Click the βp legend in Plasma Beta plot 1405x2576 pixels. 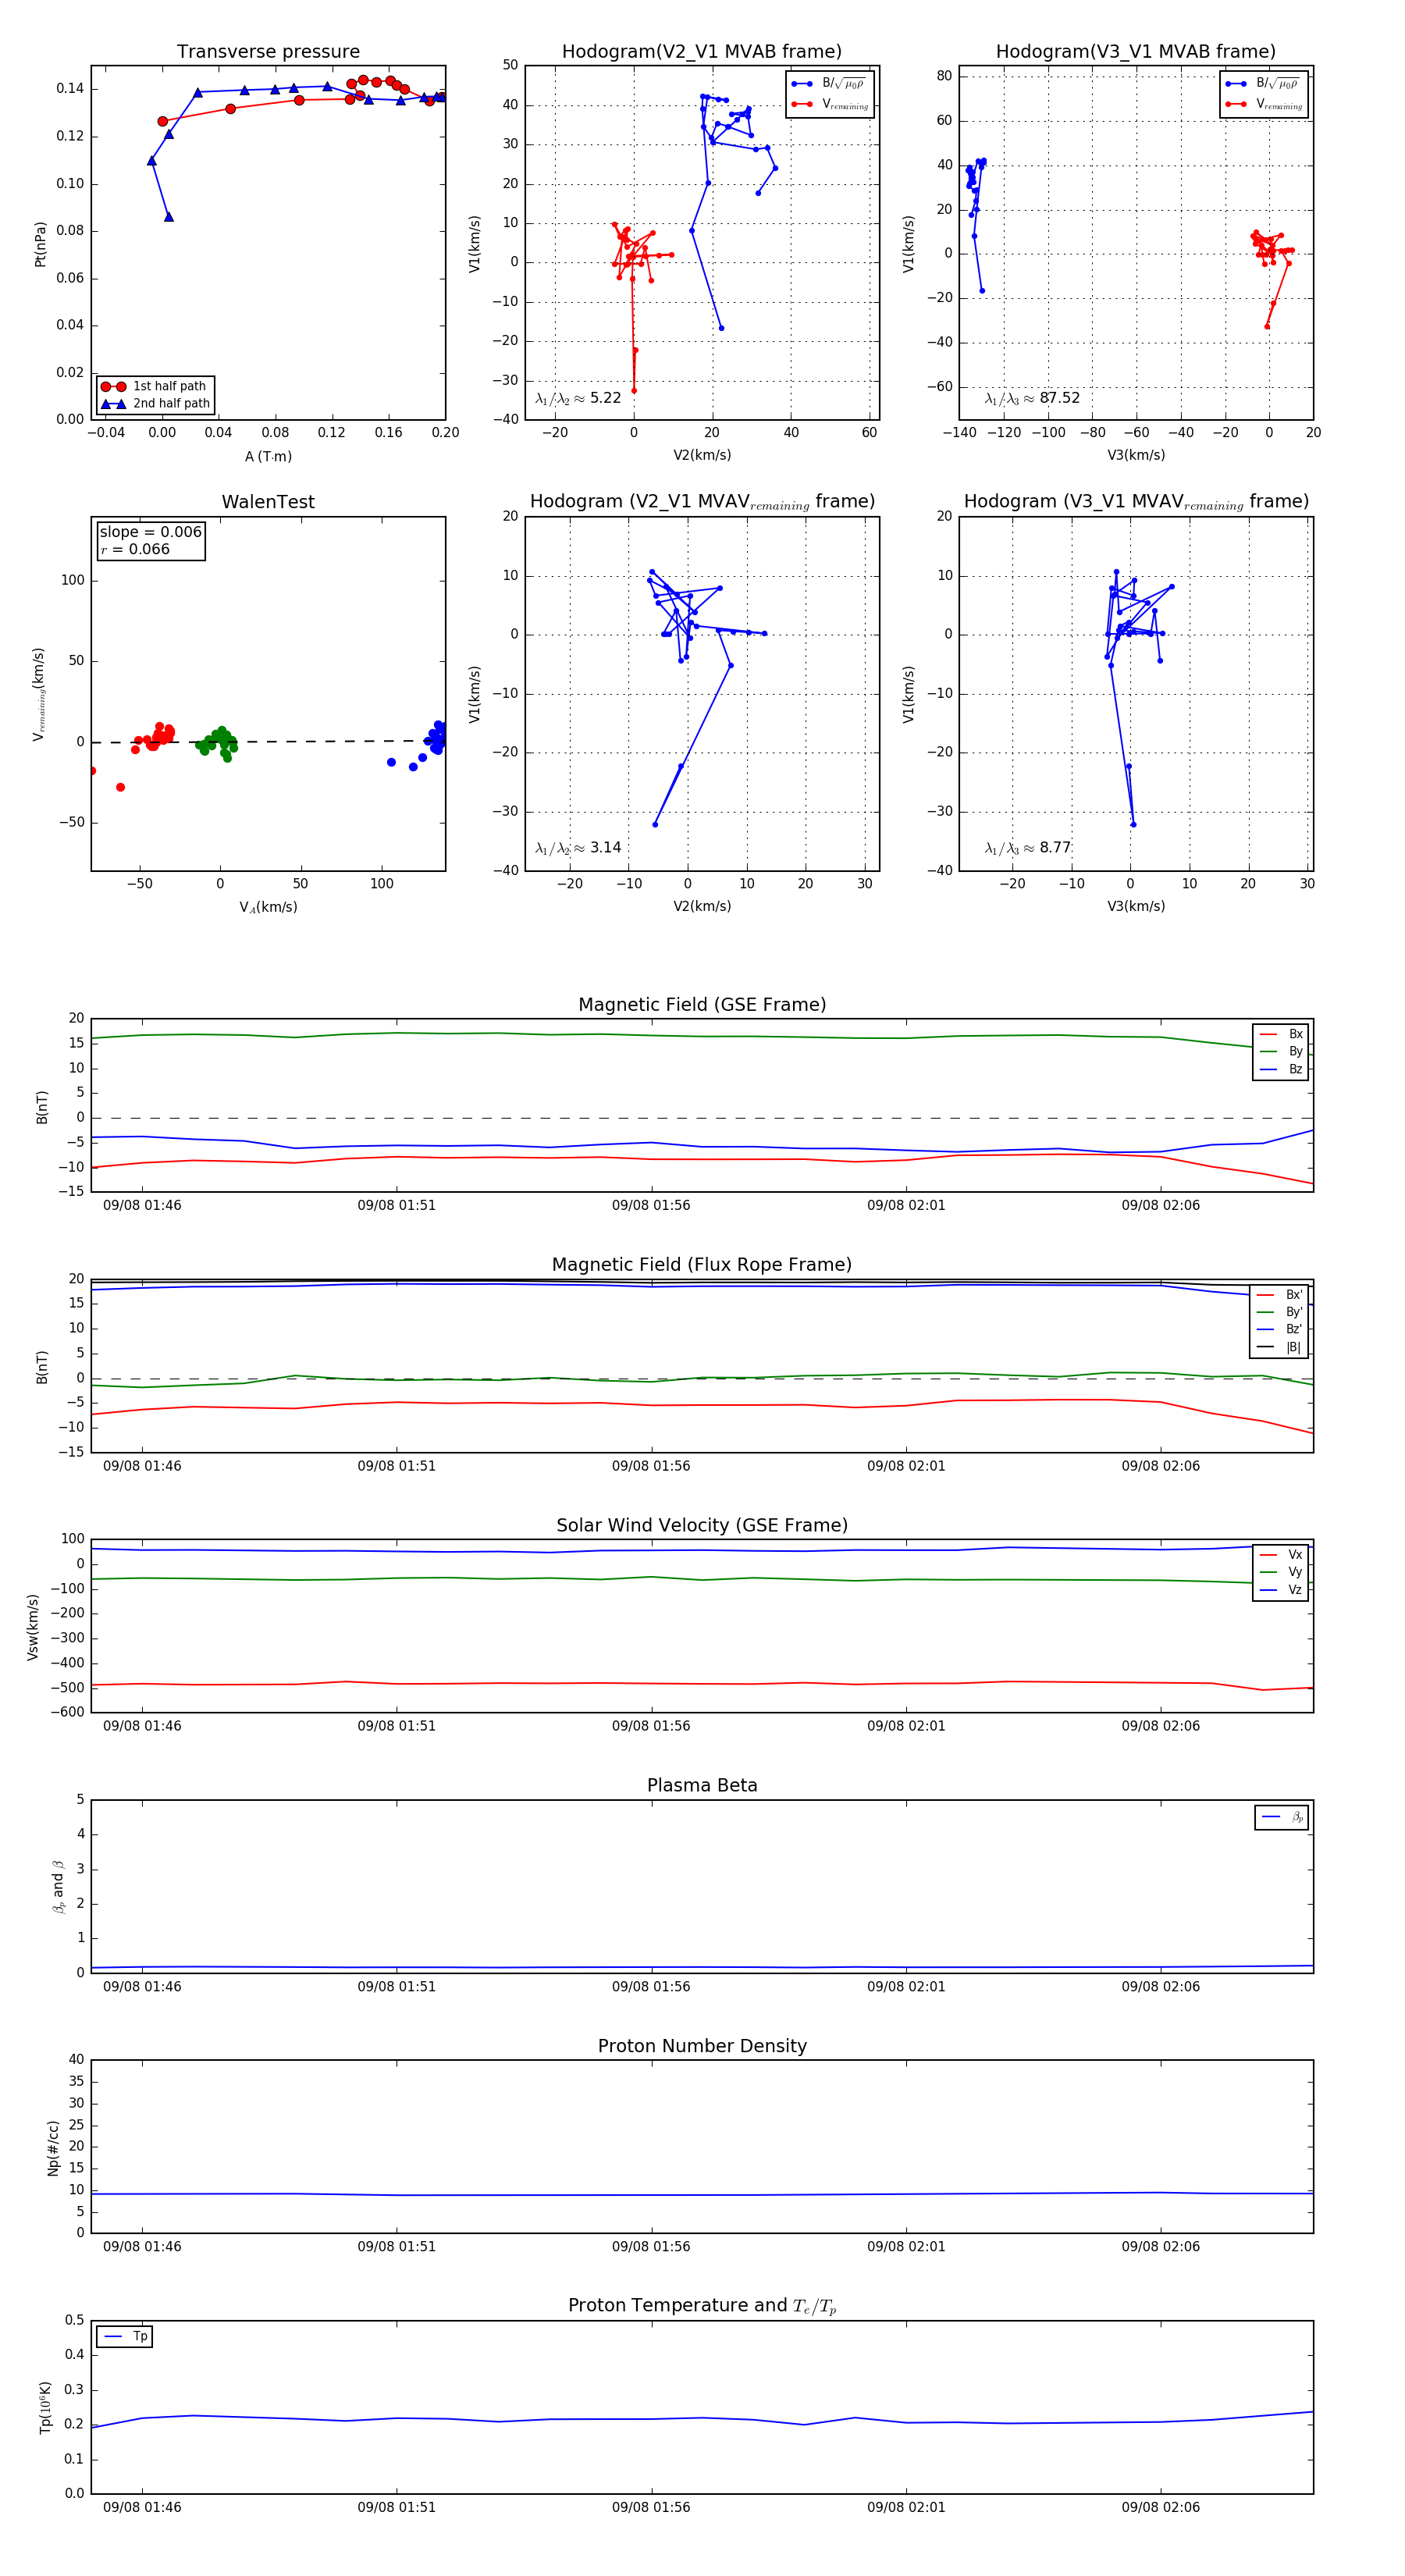pos(1283,1817)
